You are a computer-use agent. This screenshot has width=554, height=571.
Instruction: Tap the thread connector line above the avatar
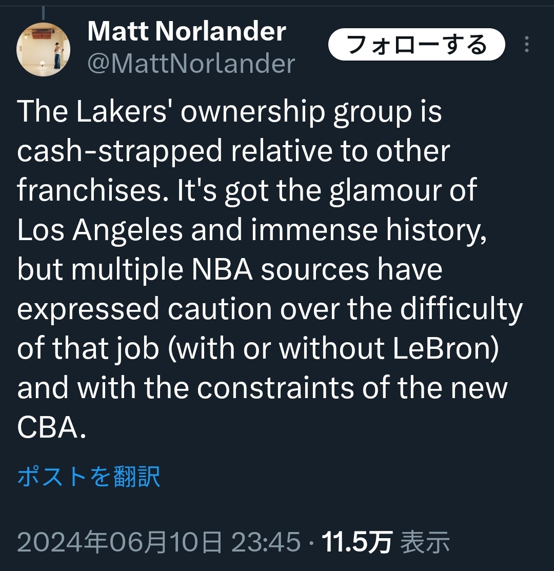[x=43, y=13]
